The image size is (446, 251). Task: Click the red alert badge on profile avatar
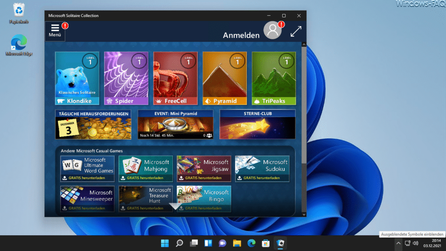point(281,24)
